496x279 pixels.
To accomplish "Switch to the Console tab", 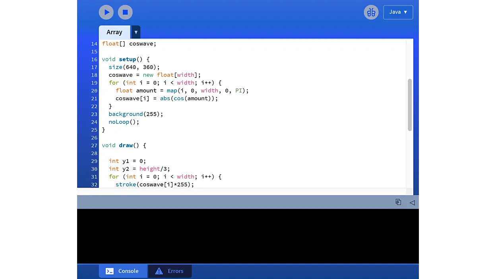I will tap(123, 271).
